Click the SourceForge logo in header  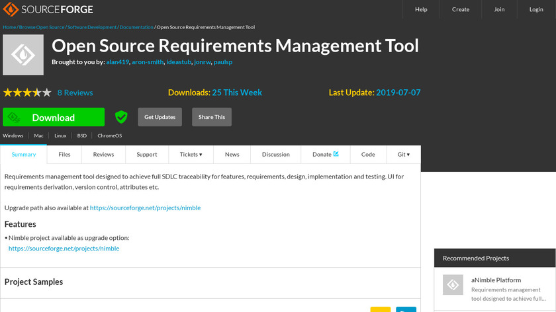48,9
